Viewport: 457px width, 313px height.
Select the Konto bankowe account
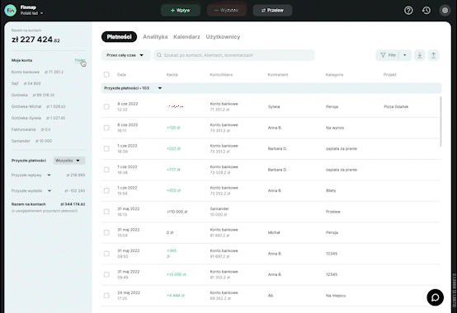click(x=37, y=72)
